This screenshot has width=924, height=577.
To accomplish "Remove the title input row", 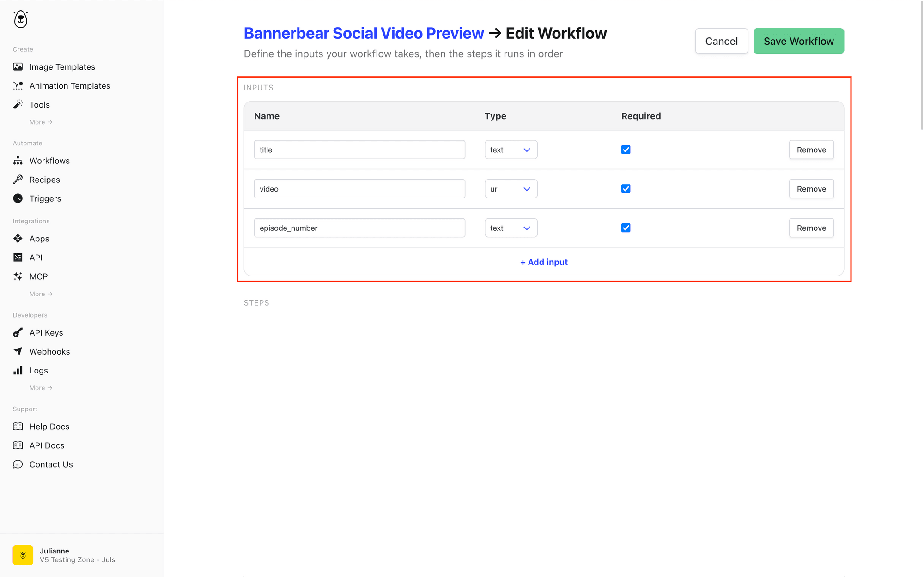I will point(811,150).
